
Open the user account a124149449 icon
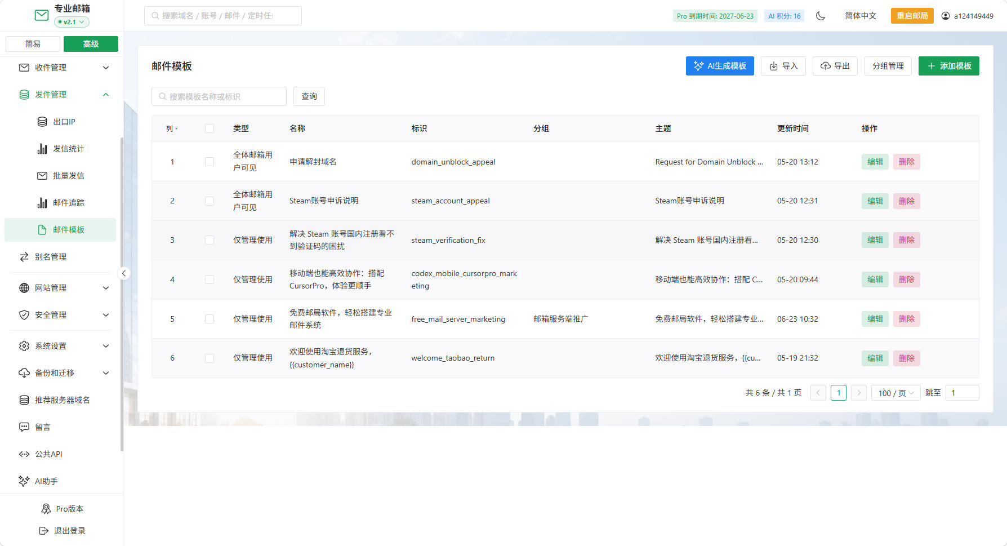click(946, 16)
